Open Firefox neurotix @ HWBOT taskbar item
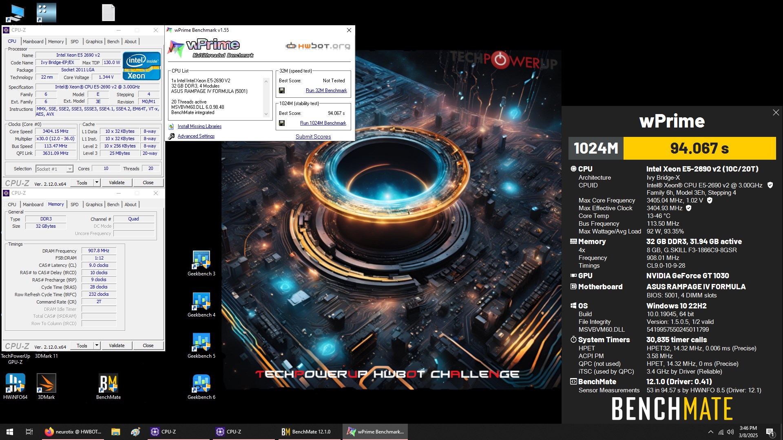Viewport: 783px width, 440px height. tap(73, 432)
